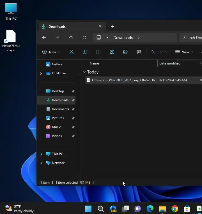Image resolution: width=202 pixels, height=214 pixels.
Task: Open Task View in taskbar
Action: (x=125, y=209)
